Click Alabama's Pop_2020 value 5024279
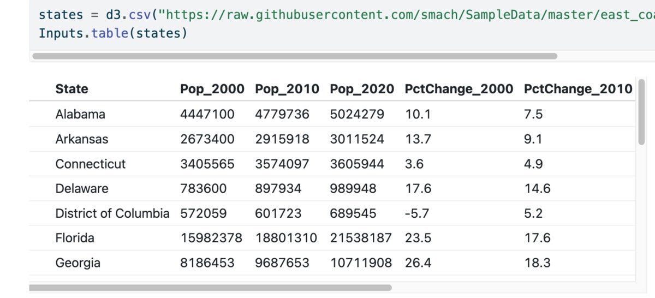655x298 pixels. click(x=357, y=114)
